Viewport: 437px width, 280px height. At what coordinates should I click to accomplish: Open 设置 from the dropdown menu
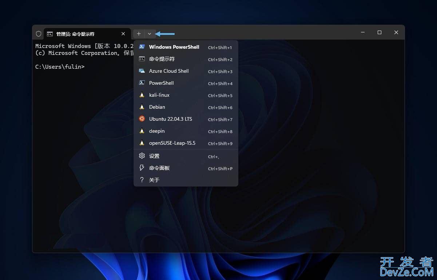186,156
